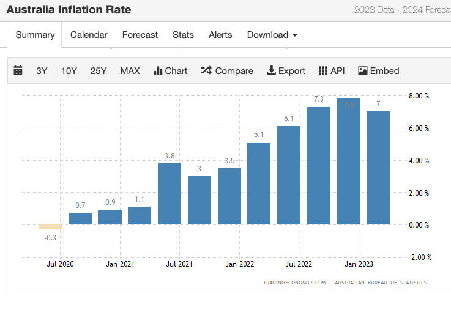
Task: Select the bar valued 3.8
Action: (170, 194)
